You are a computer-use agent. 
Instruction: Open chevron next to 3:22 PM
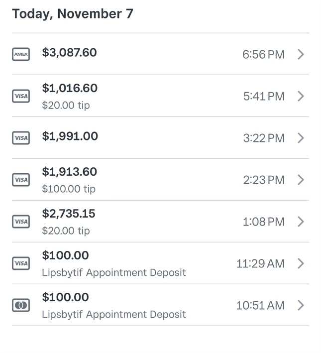301,138
